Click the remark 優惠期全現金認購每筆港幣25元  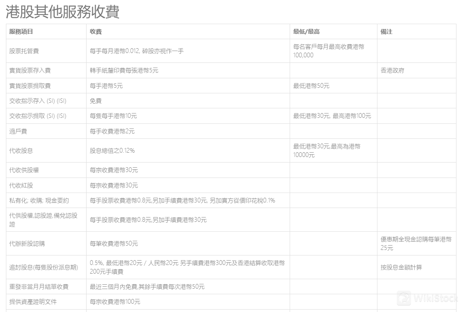[x=416, y=244]
